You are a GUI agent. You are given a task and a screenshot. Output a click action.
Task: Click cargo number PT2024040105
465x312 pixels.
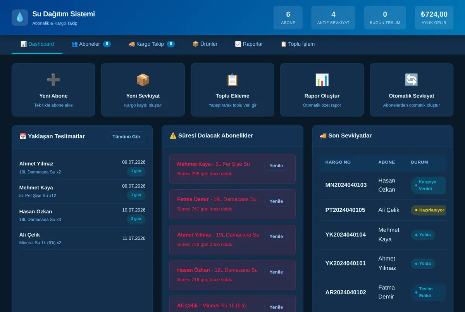point(345,210)
